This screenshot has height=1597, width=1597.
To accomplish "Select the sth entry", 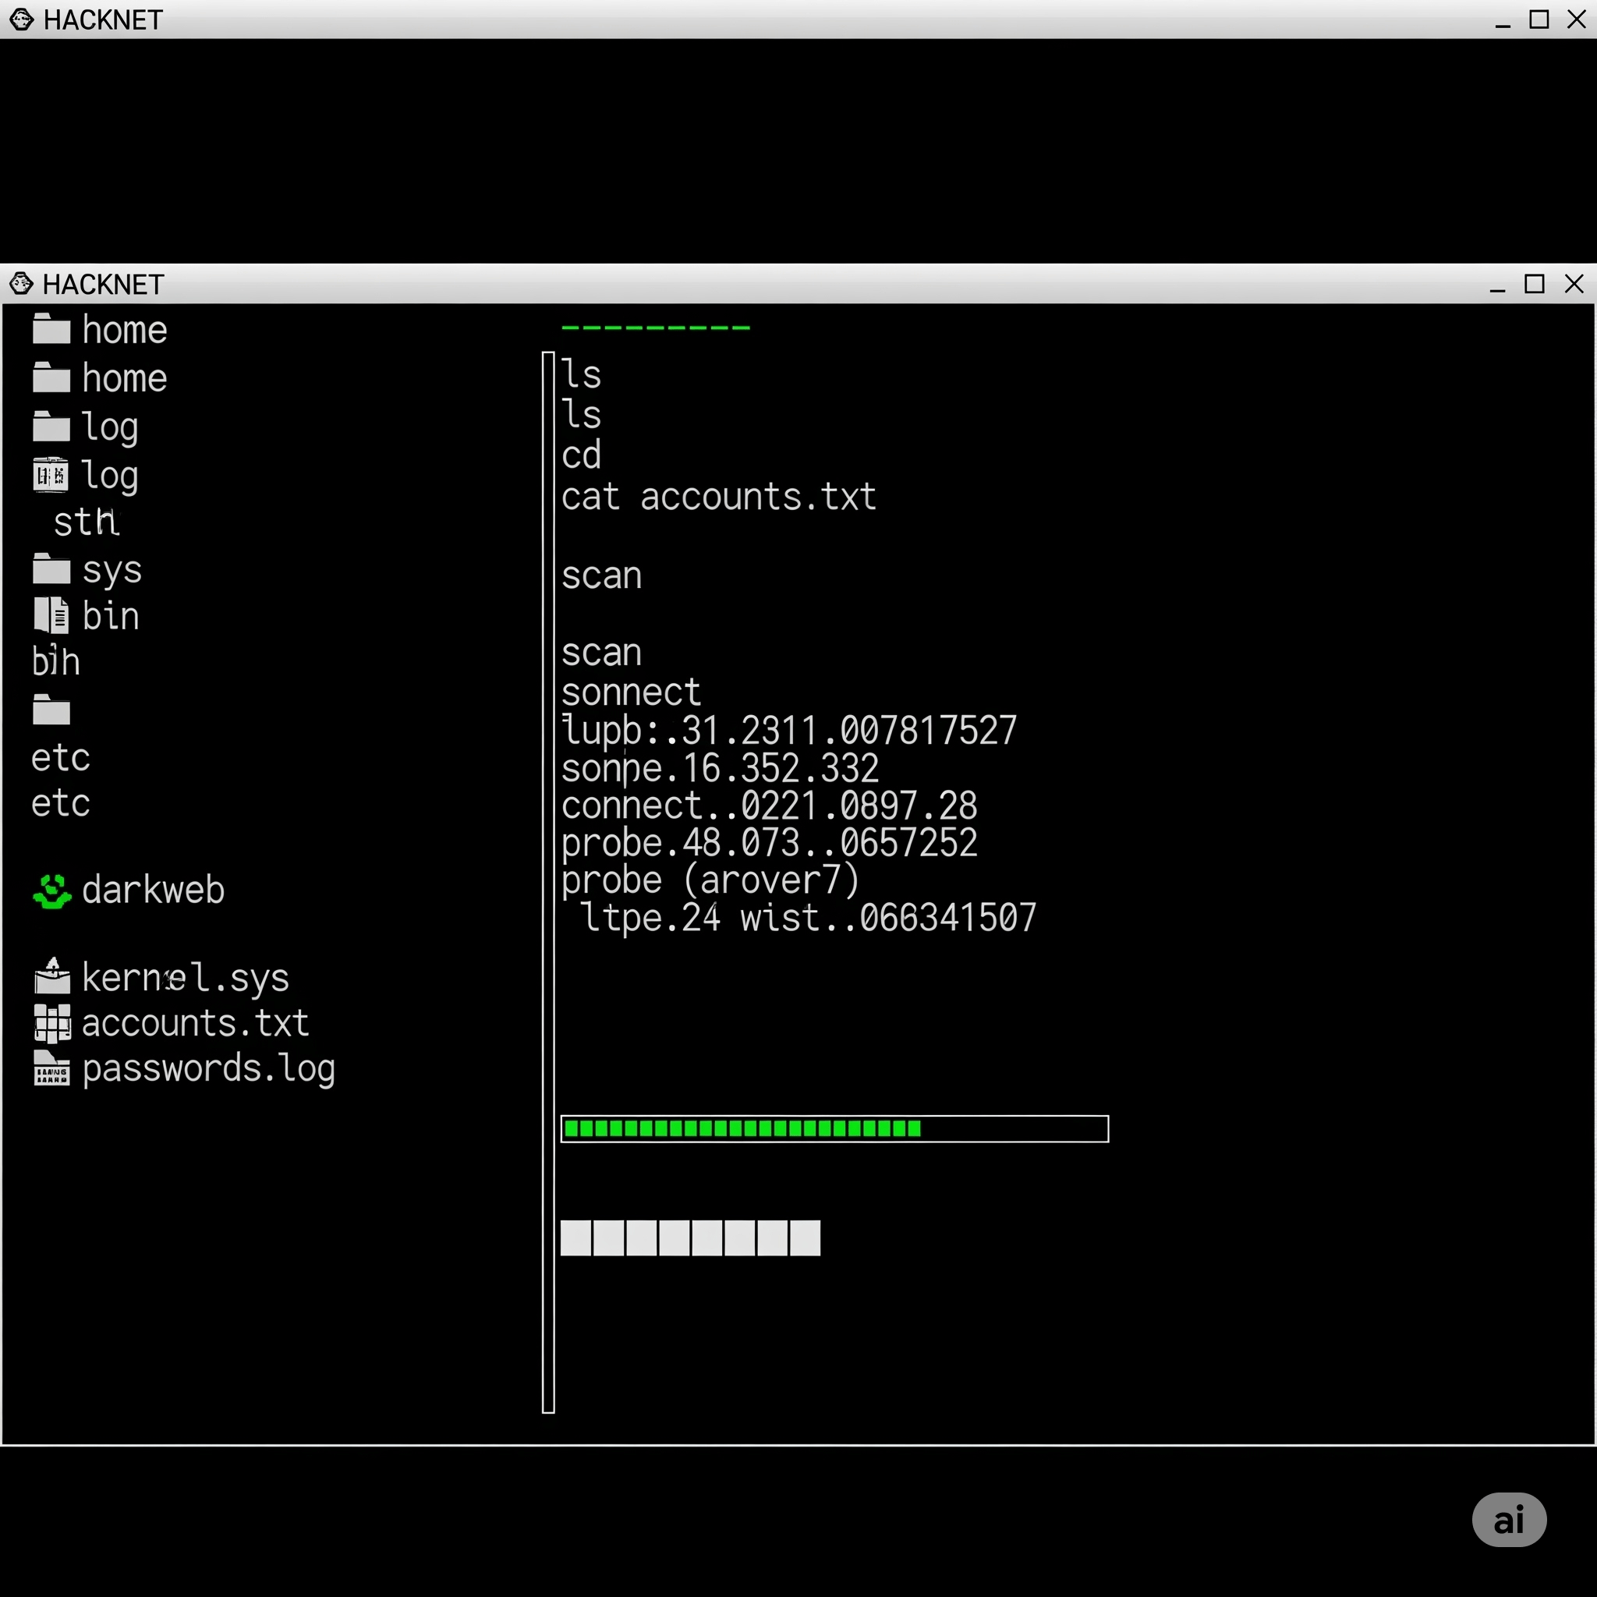I will point(87,522).
